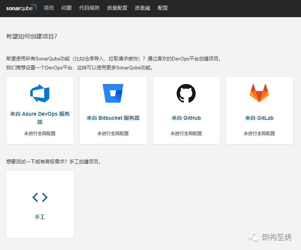The width and height of the screenshot is (301, 250).
Task: Click the heading 希望如何创建项目?
Action: tap(32, 36)
